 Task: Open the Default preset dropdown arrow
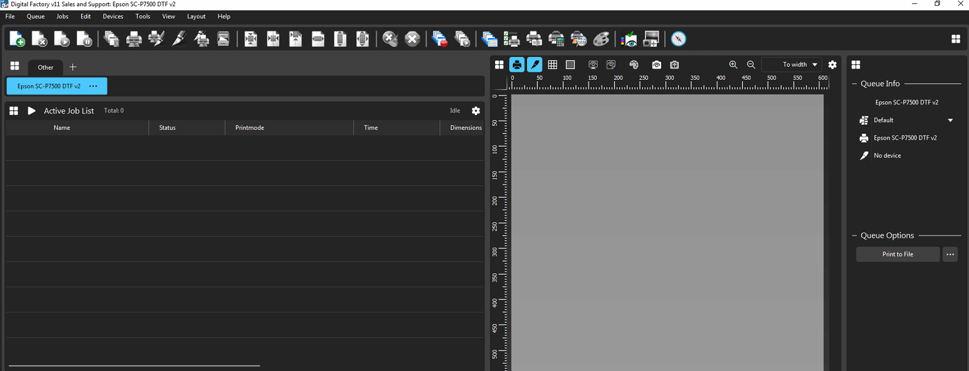click(950, 120)
